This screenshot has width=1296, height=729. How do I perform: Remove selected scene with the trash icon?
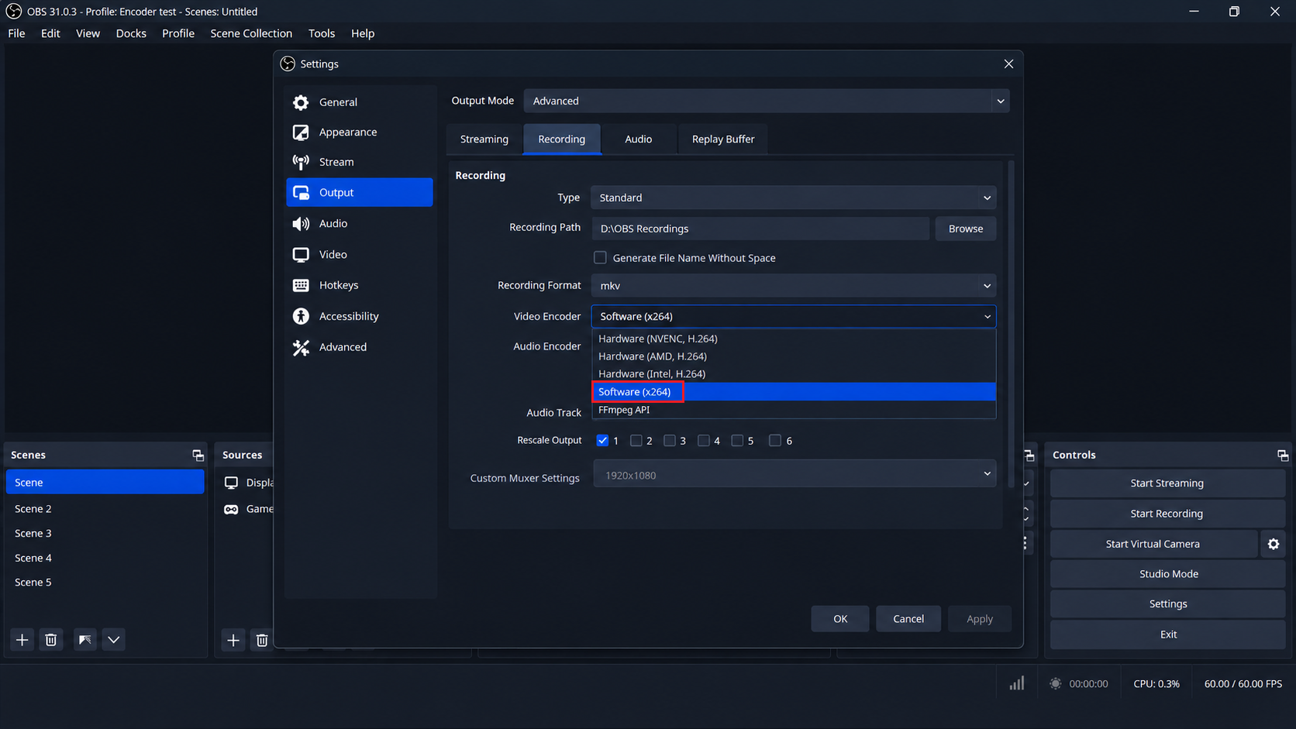click(x=51, y=640)
